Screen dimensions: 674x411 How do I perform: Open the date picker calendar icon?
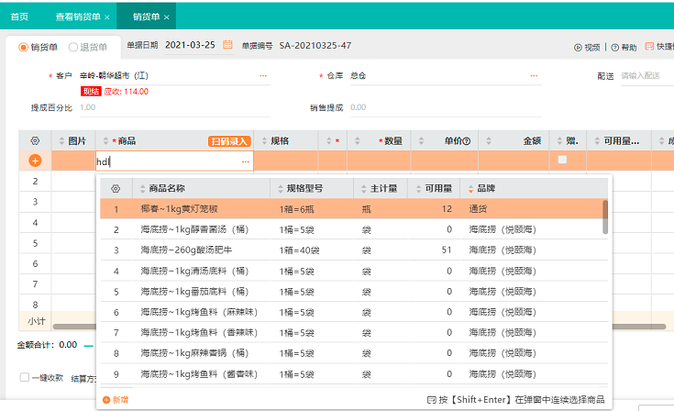click(x=227, y=46)
